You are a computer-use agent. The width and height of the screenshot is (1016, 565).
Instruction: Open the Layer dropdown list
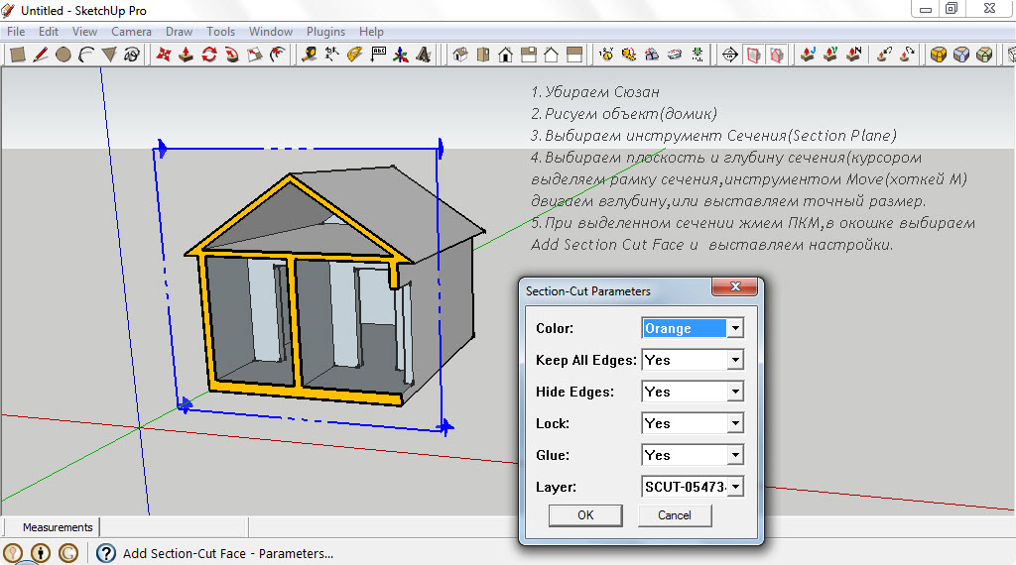click(x=735, y=487)
